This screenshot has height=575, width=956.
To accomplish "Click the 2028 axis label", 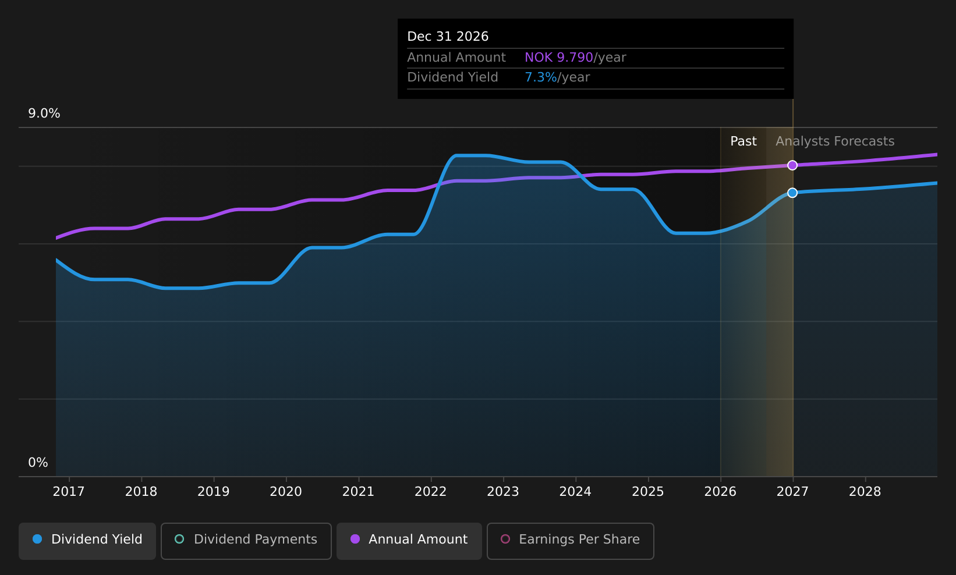I will [865, 492].
